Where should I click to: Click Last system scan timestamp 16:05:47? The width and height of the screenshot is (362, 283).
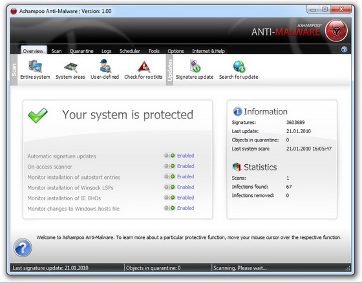(309, 149)
